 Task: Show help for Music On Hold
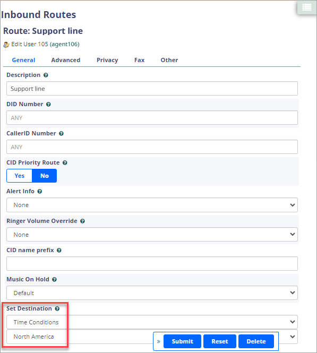pyautogui.click(x=54, y=280)
